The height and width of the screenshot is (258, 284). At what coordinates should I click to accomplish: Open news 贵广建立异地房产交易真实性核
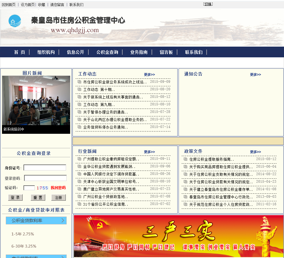(111, 189)
